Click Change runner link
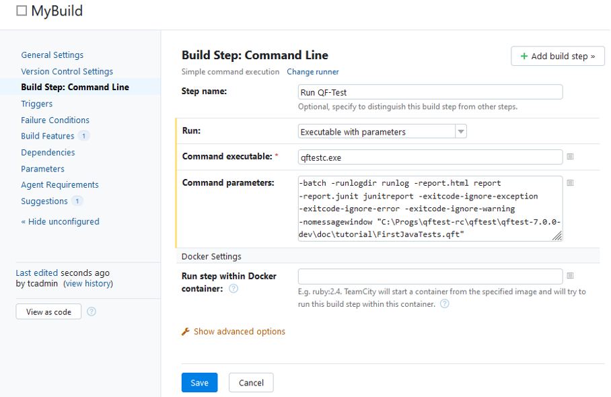The width and height of the screenshot is (611, 397). pyautogui.click(x=313, y=72)
